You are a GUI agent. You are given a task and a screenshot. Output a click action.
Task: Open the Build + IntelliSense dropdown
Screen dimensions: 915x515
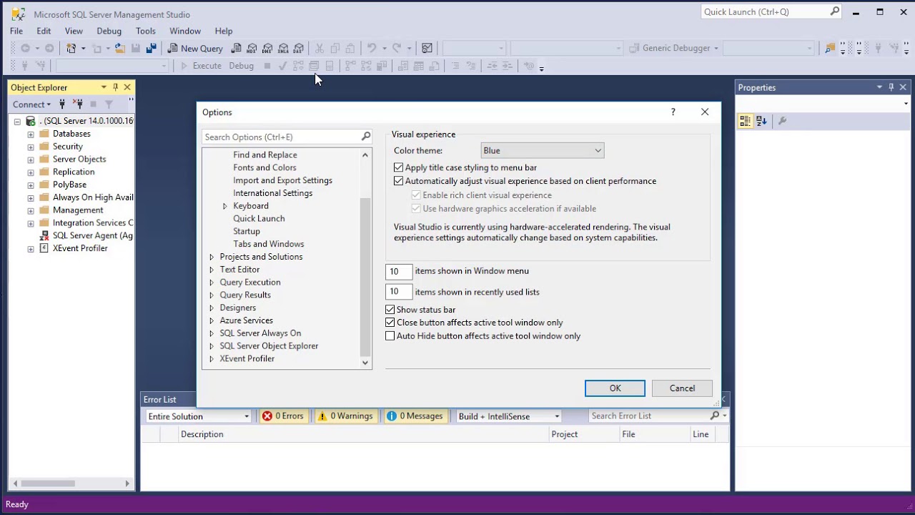[509, 416]
